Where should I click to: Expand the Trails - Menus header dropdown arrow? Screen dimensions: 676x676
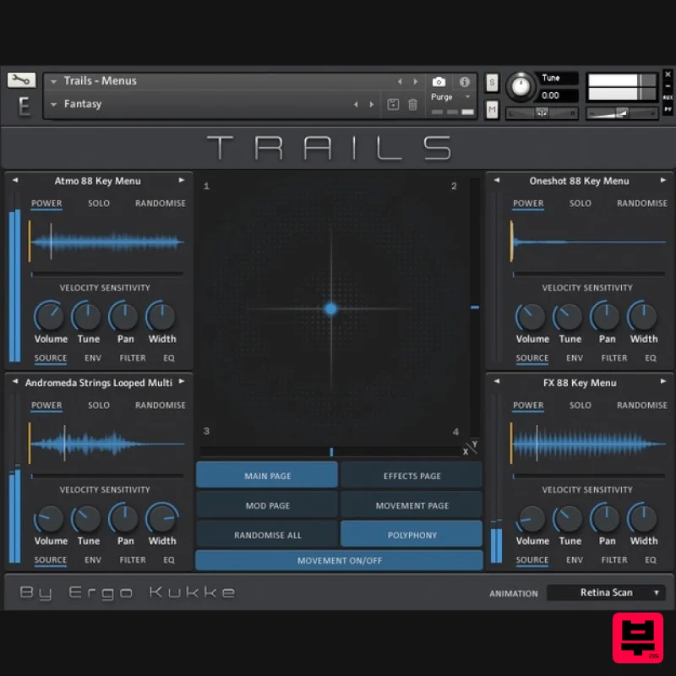52,80
